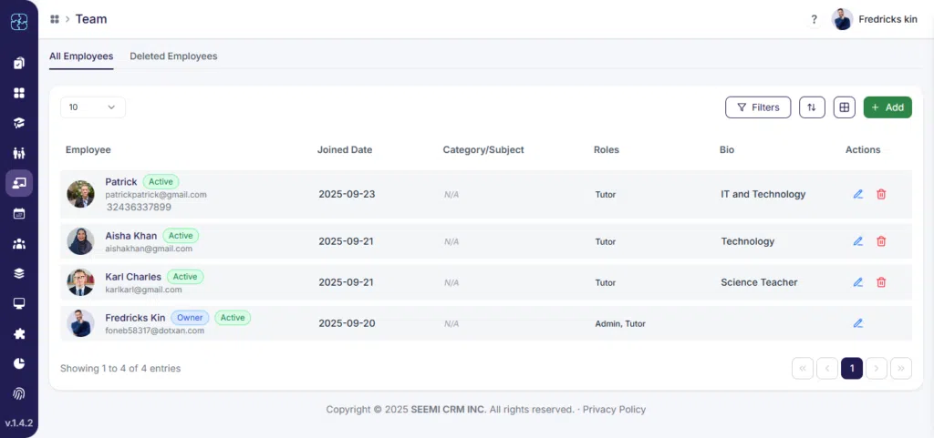Open the group of users sidebar icon
Viewport: 934px width, 438px height.
point(19,244)
